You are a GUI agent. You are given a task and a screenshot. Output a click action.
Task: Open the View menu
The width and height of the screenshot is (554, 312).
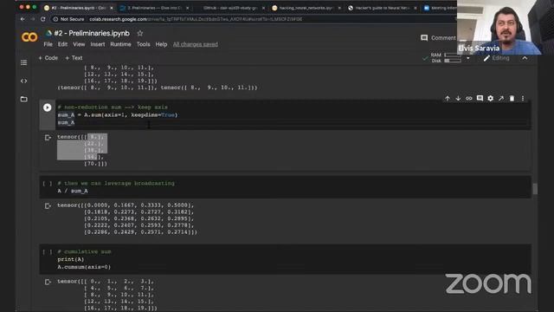tap(79, 44)
